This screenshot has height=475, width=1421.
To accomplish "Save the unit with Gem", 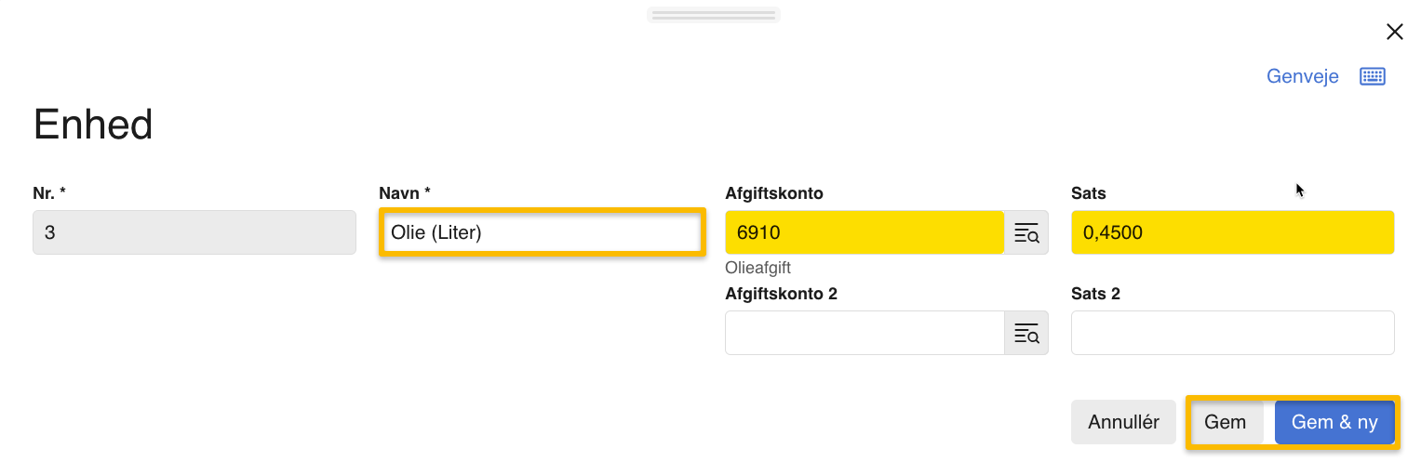I will (1225, 422).
